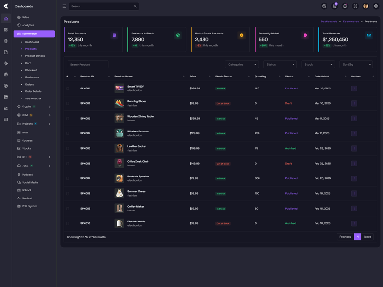This screenshot has width=383, height=287.
Task: Open Product Details in the sidebar
Action: click(x=35, y=56)
